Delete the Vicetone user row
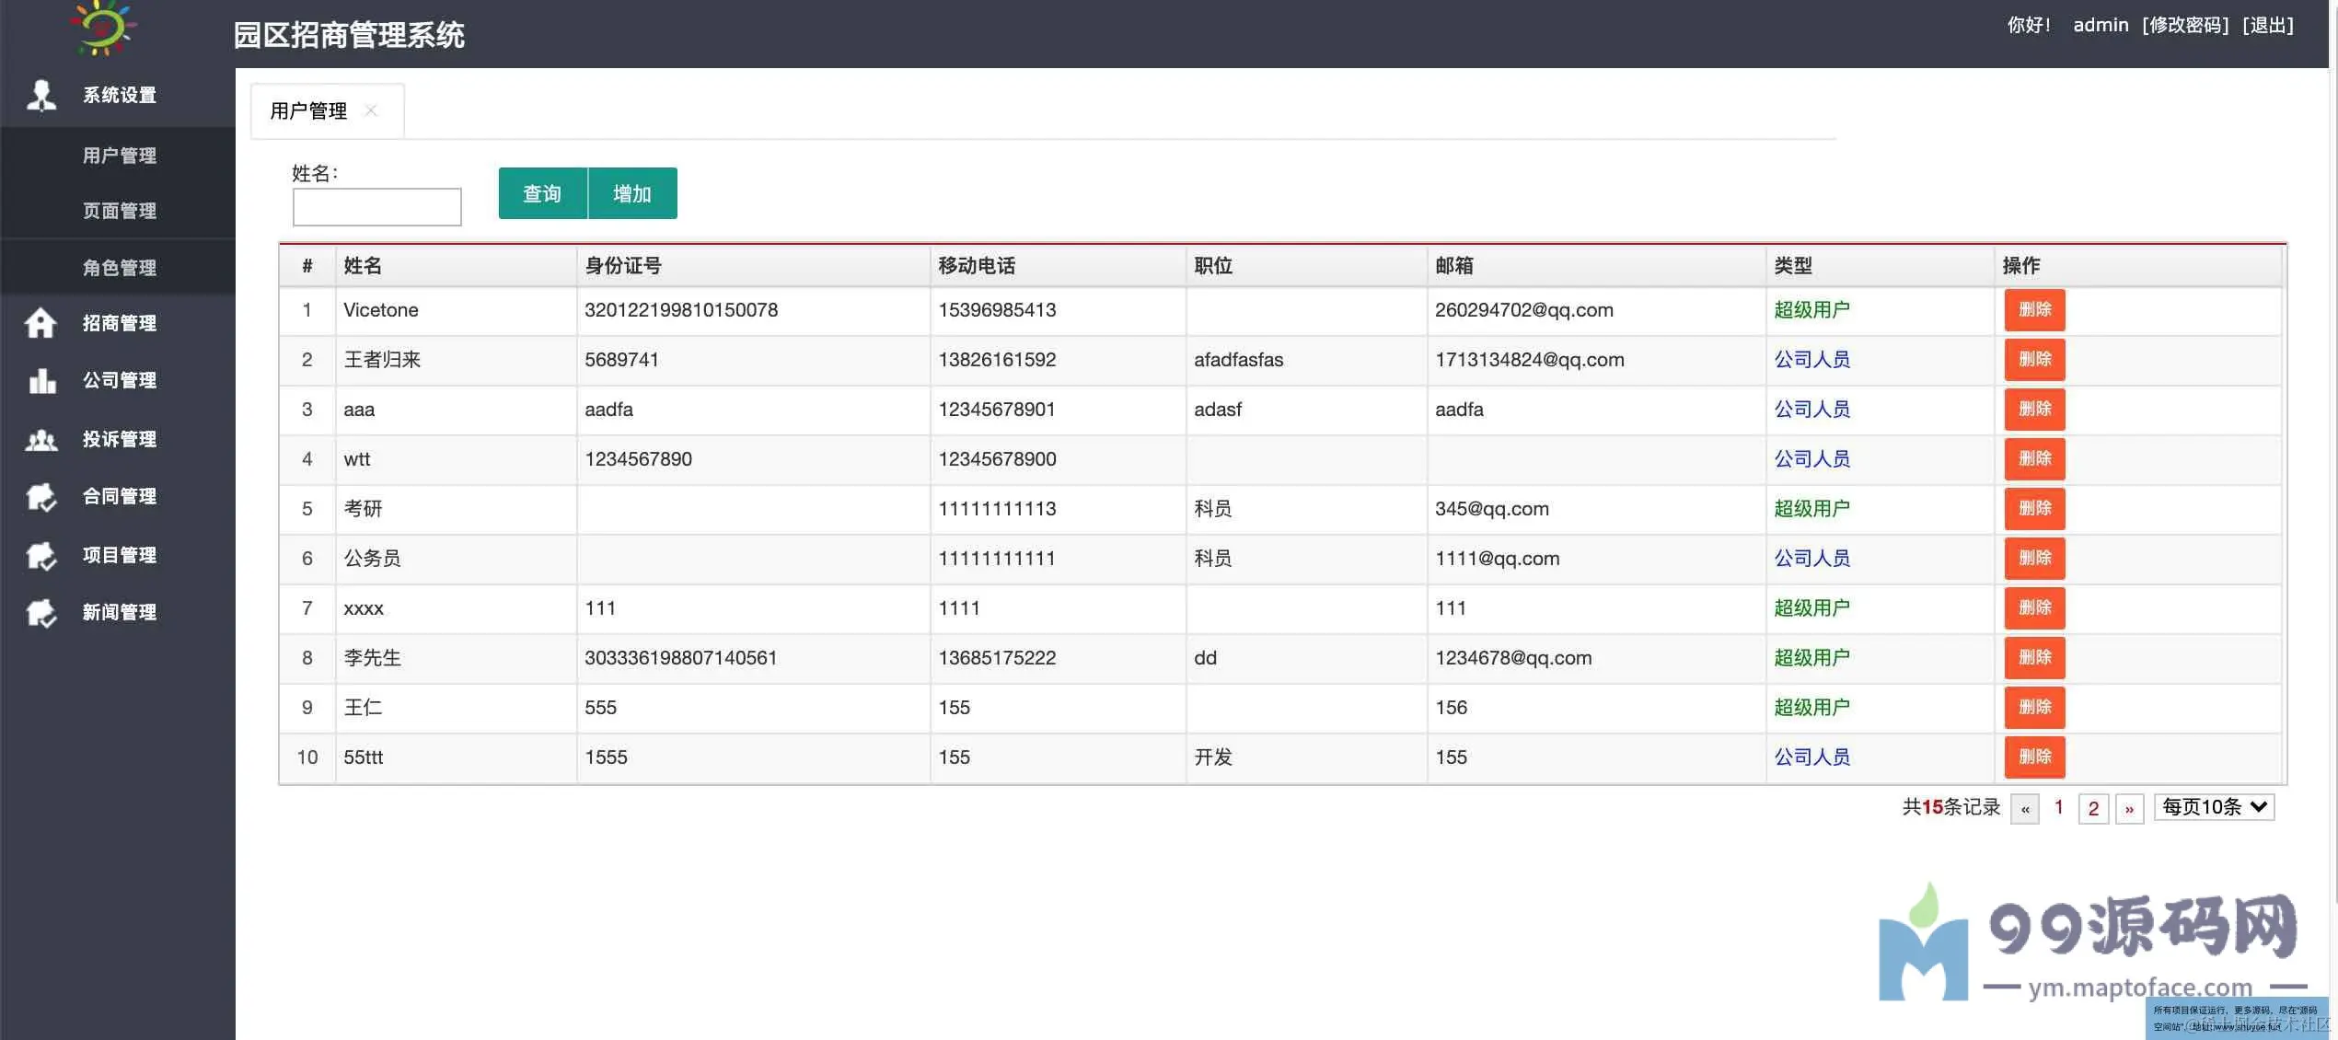The width and height of the screenshot is (2338, 1040). [x=2034, y=310]
